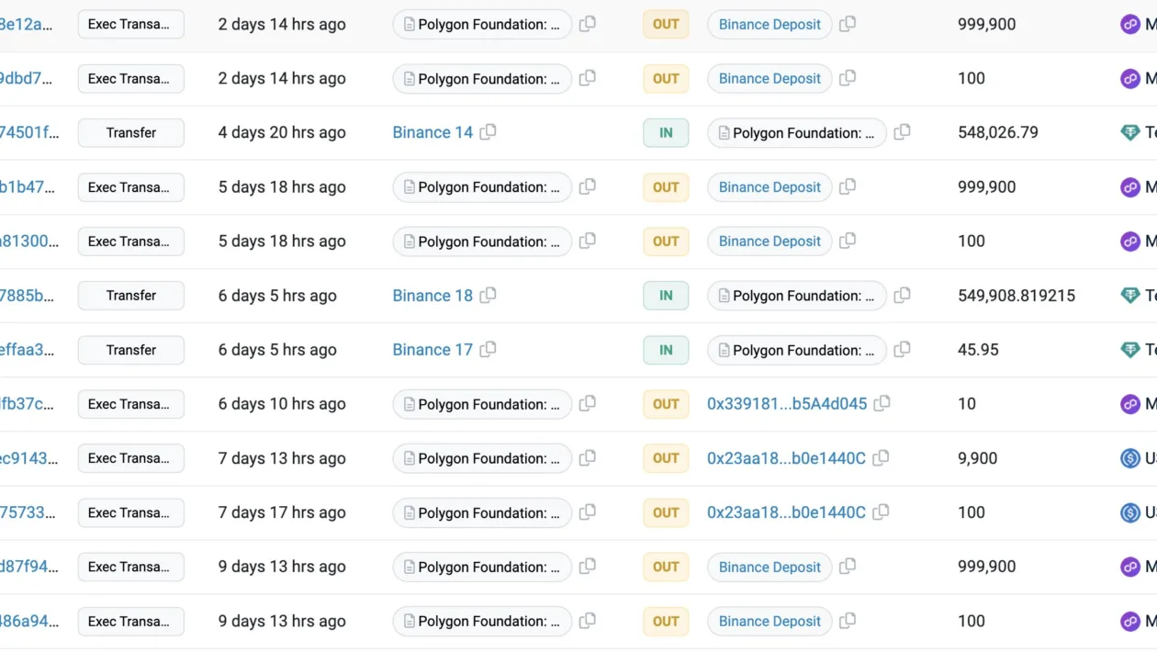Click the MATIC icon on the 10 token row
This screenshot has width=1157, height=652.
click(x=1130, y=403)
